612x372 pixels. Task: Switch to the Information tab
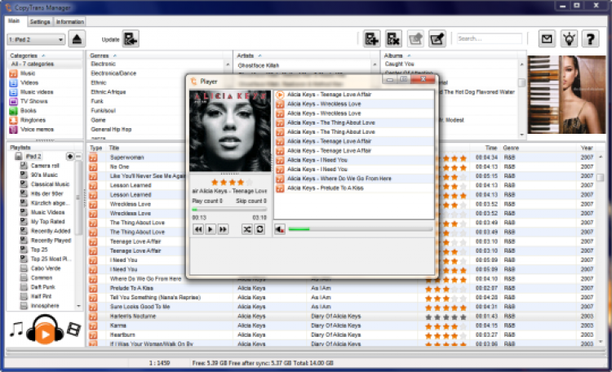pos(69,21)
